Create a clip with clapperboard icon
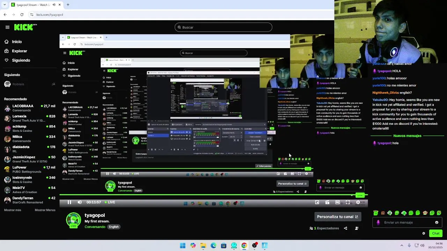This screenshot has width=447, height=251. tap(327, 202)
